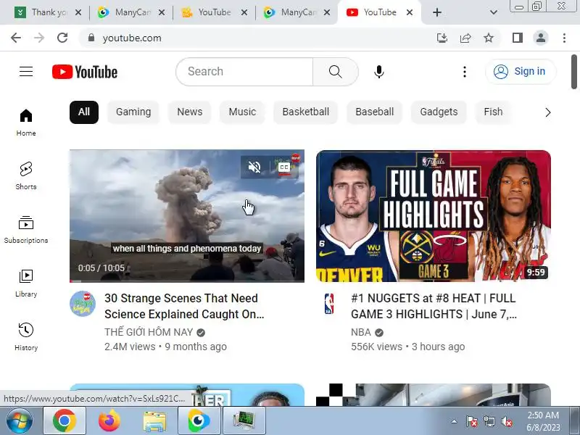Open the Windows Start menu
Viewport: 580px width, 435px height.
[x=20, y=420]
